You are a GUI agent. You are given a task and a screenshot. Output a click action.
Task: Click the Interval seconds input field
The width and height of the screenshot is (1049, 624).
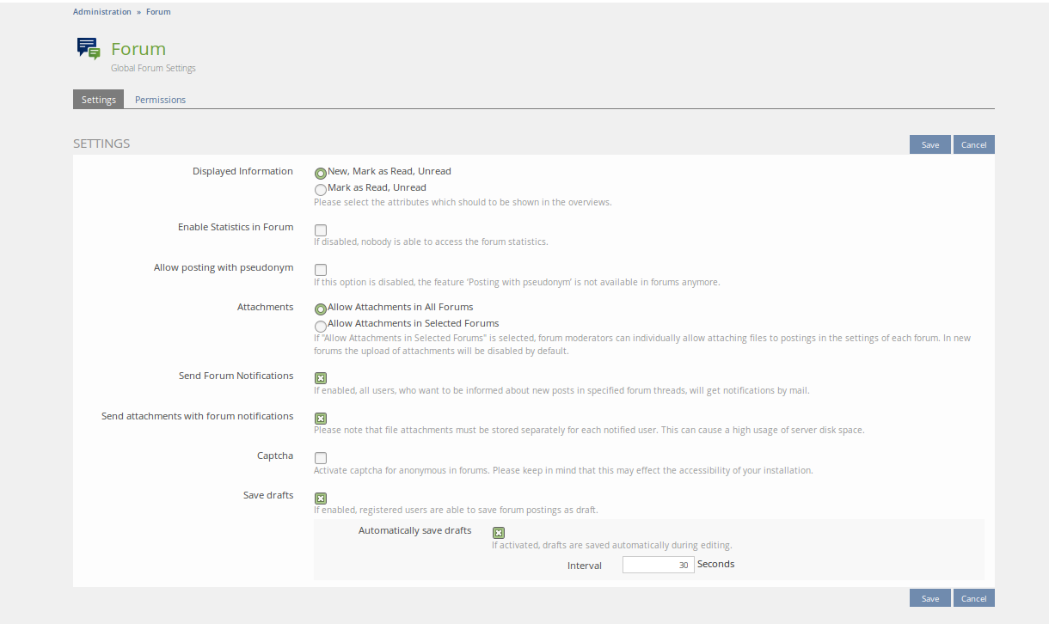[658, 565]
